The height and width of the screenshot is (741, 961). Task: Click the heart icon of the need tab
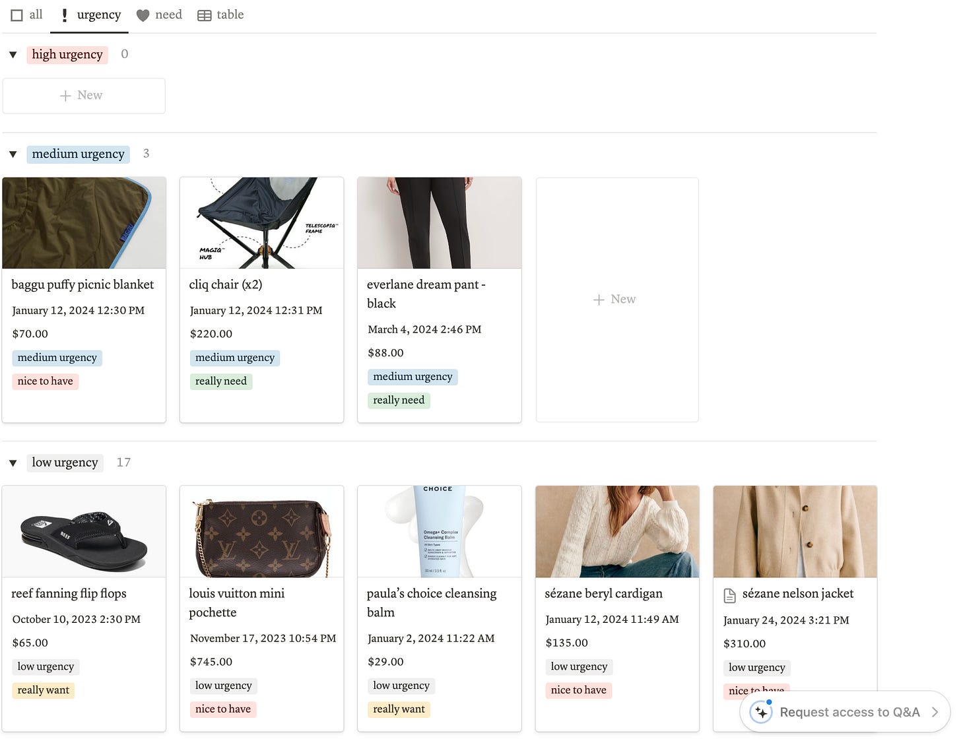tap(143, 15)
